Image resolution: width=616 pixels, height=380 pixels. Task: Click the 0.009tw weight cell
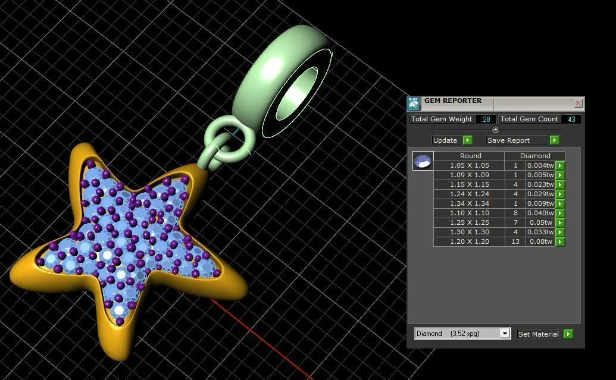tap(540, 203)
